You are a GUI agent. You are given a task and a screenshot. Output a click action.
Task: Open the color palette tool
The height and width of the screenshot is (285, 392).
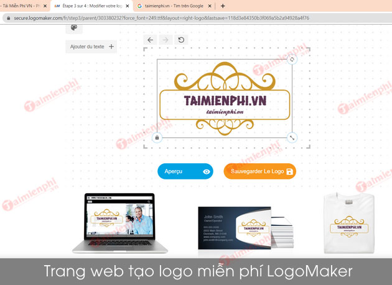coord(74,28)
